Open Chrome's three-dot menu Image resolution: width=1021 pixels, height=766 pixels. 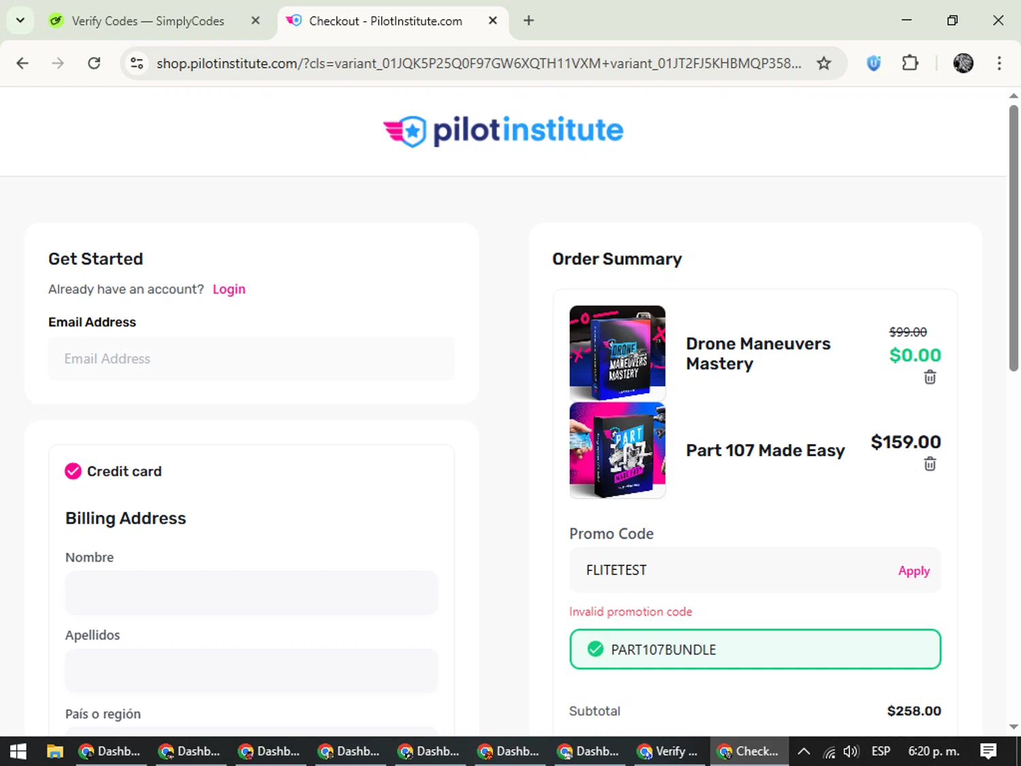(x=999, y=63)
